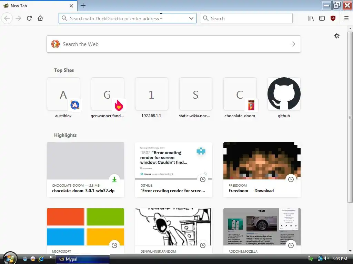This screenshot has width=353, height=264.
Task: Open the Windows Start orb
Action: tap(9, 258)
